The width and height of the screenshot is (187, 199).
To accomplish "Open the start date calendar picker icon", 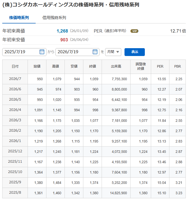I will (x=42, y=52).
